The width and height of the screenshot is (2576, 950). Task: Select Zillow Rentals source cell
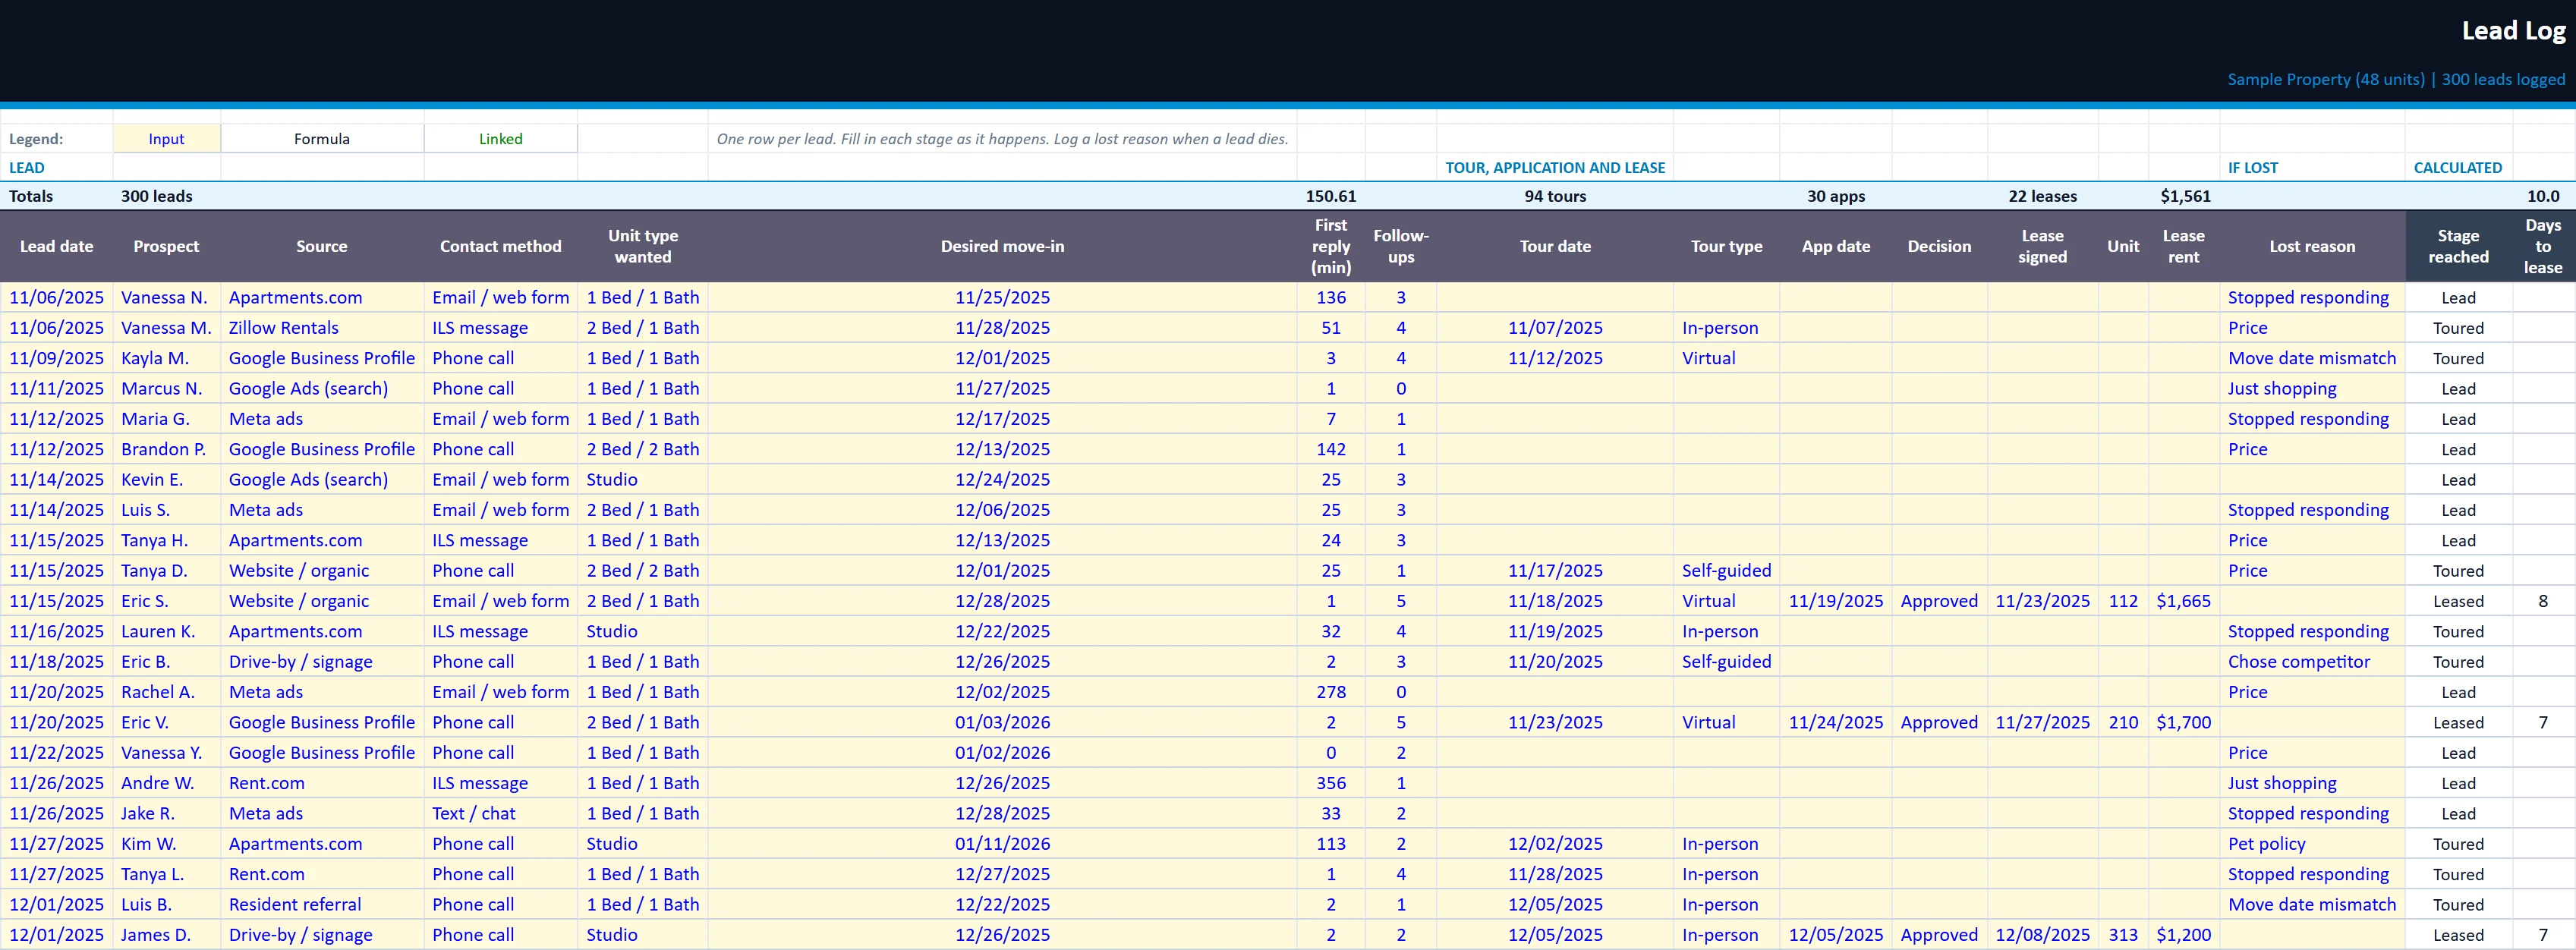pos(322,328)
